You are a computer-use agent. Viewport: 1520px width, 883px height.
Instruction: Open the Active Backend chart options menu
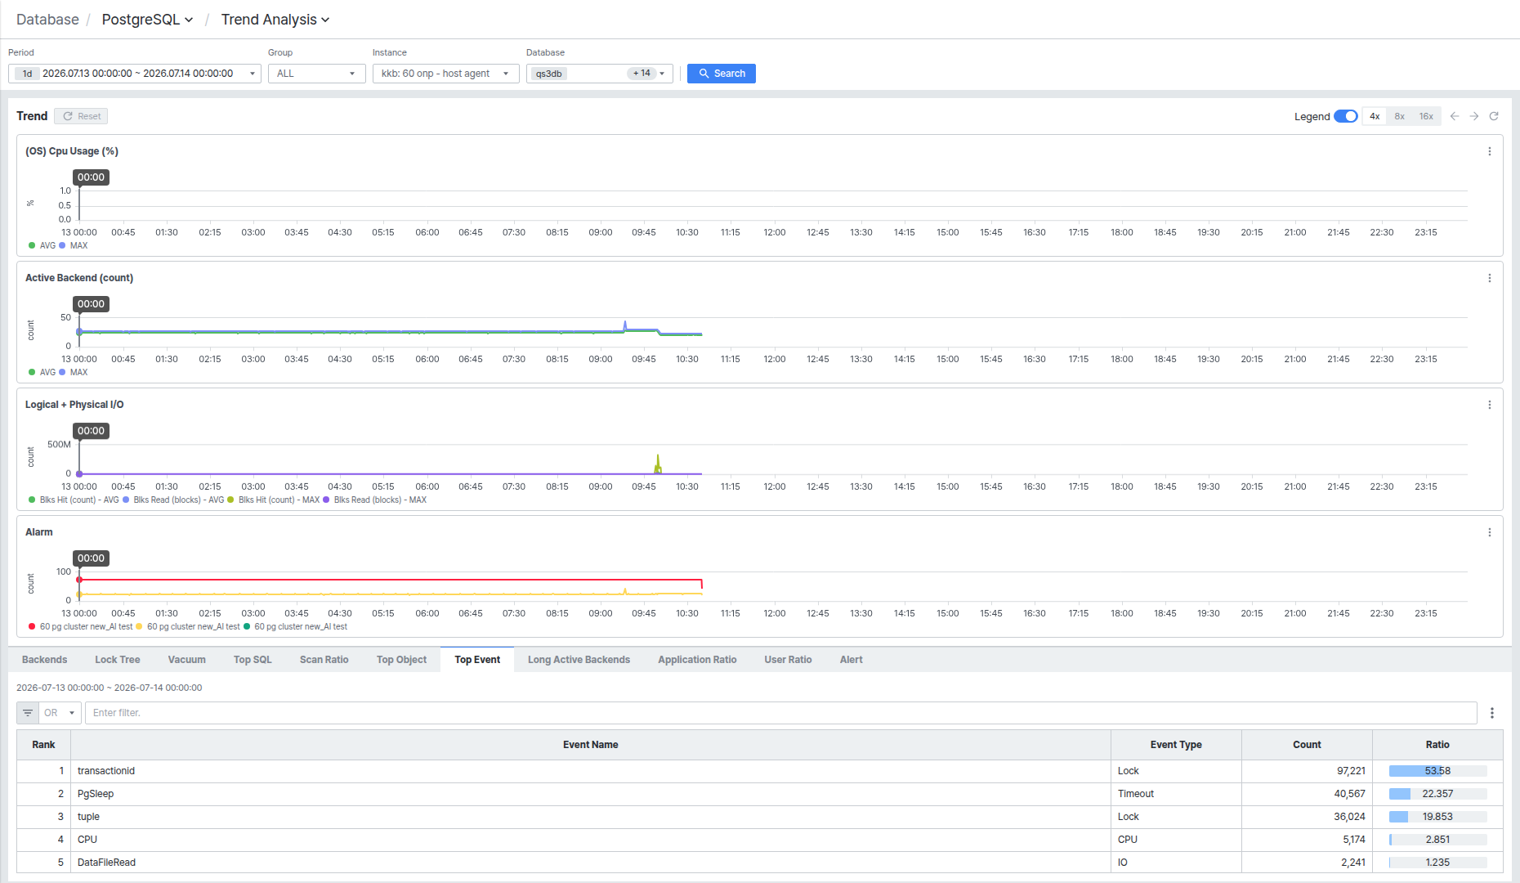(x=1490, y=278)
